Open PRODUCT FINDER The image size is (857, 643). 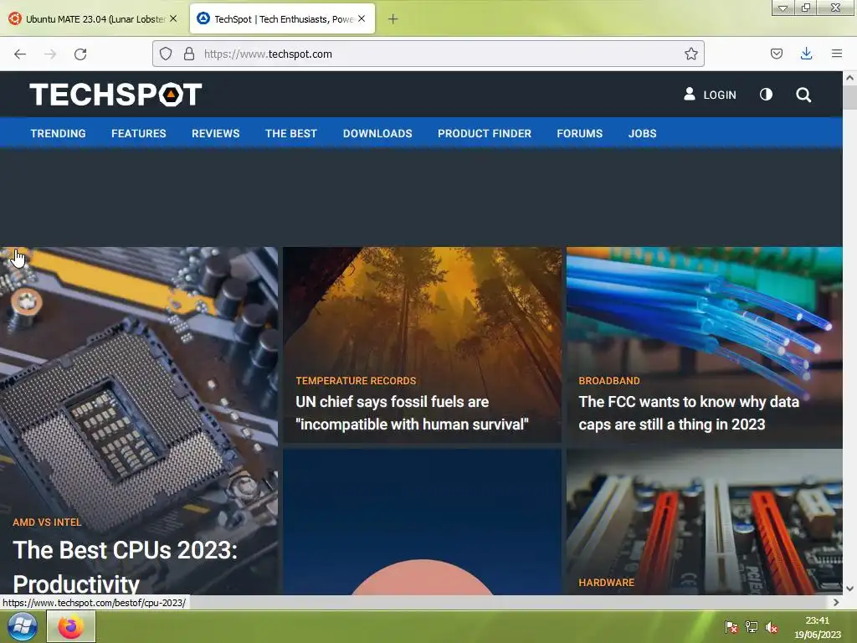coord(485,133)
